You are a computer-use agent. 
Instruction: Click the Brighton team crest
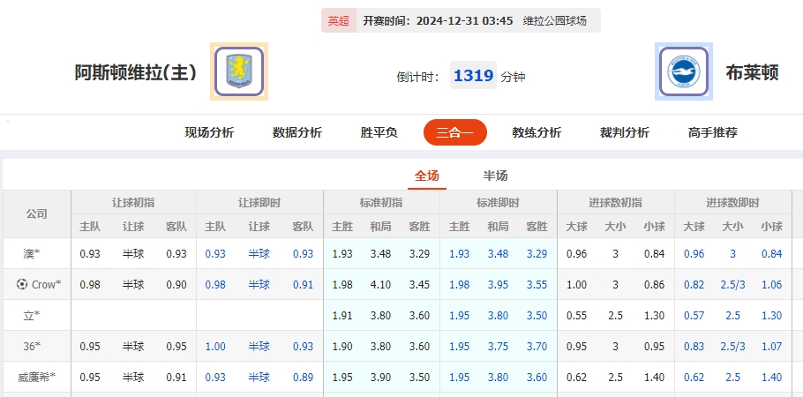(x=684, y=71)
